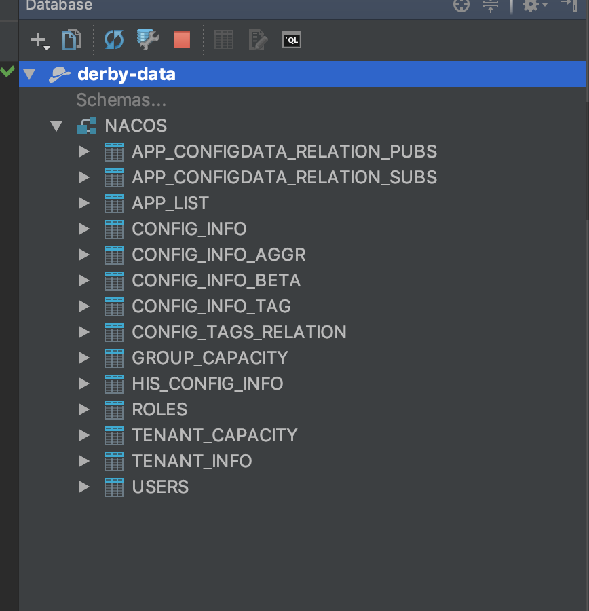The width and height of the screenshot is (589, 611).
Task: Expand the USERS table node
Action: [x=83, y=487]
